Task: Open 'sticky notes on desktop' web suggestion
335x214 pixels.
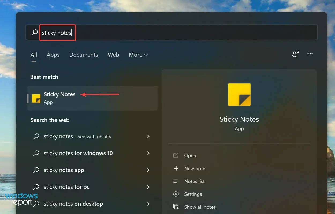Action: 73,204
